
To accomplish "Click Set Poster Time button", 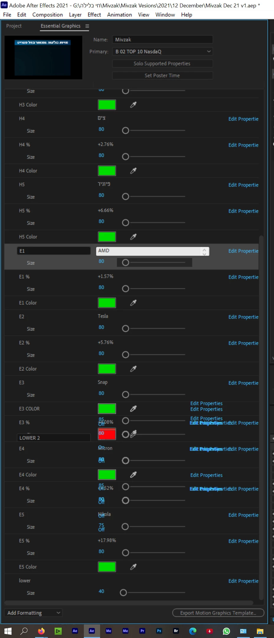I will [163, 76].
